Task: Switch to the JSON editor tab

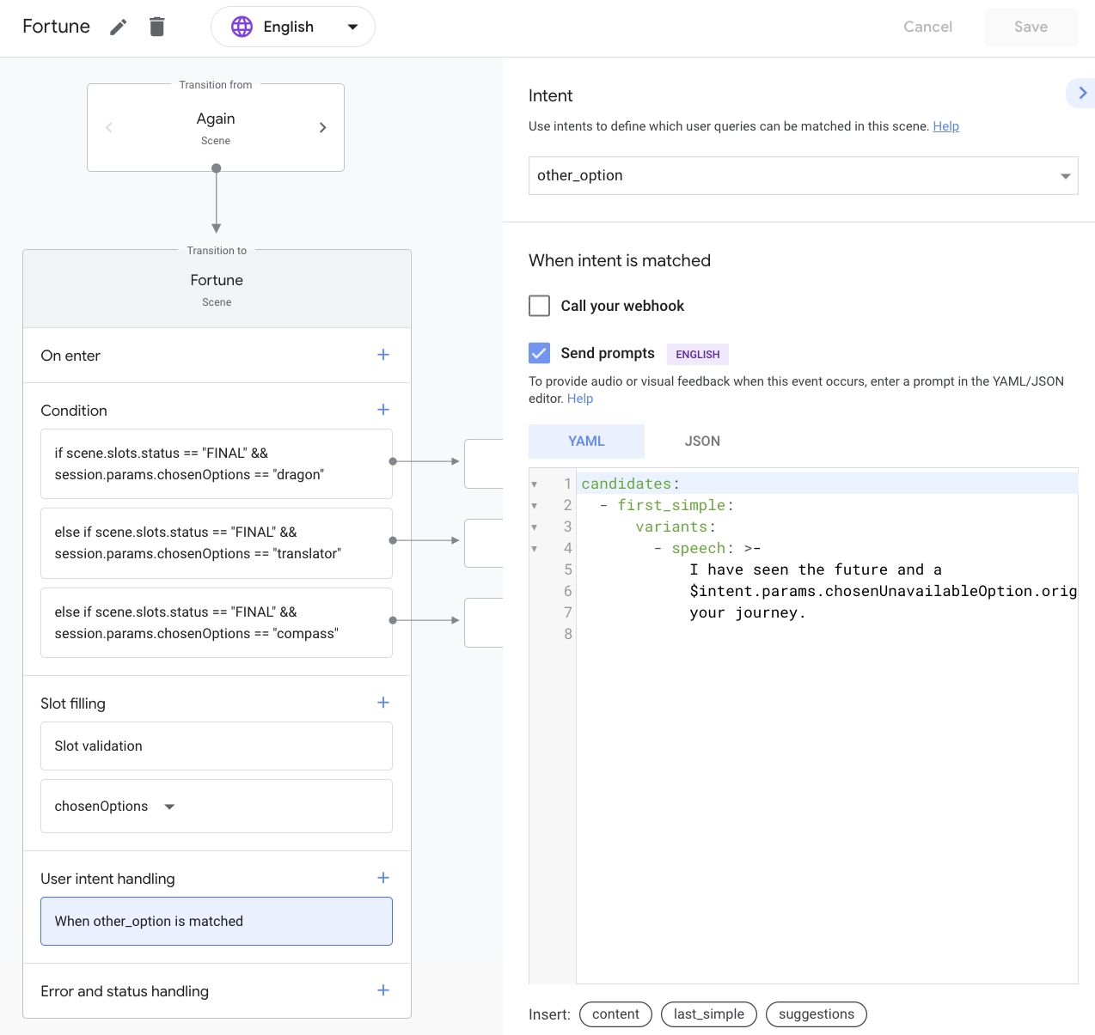Action: click(x=702, y=441)
